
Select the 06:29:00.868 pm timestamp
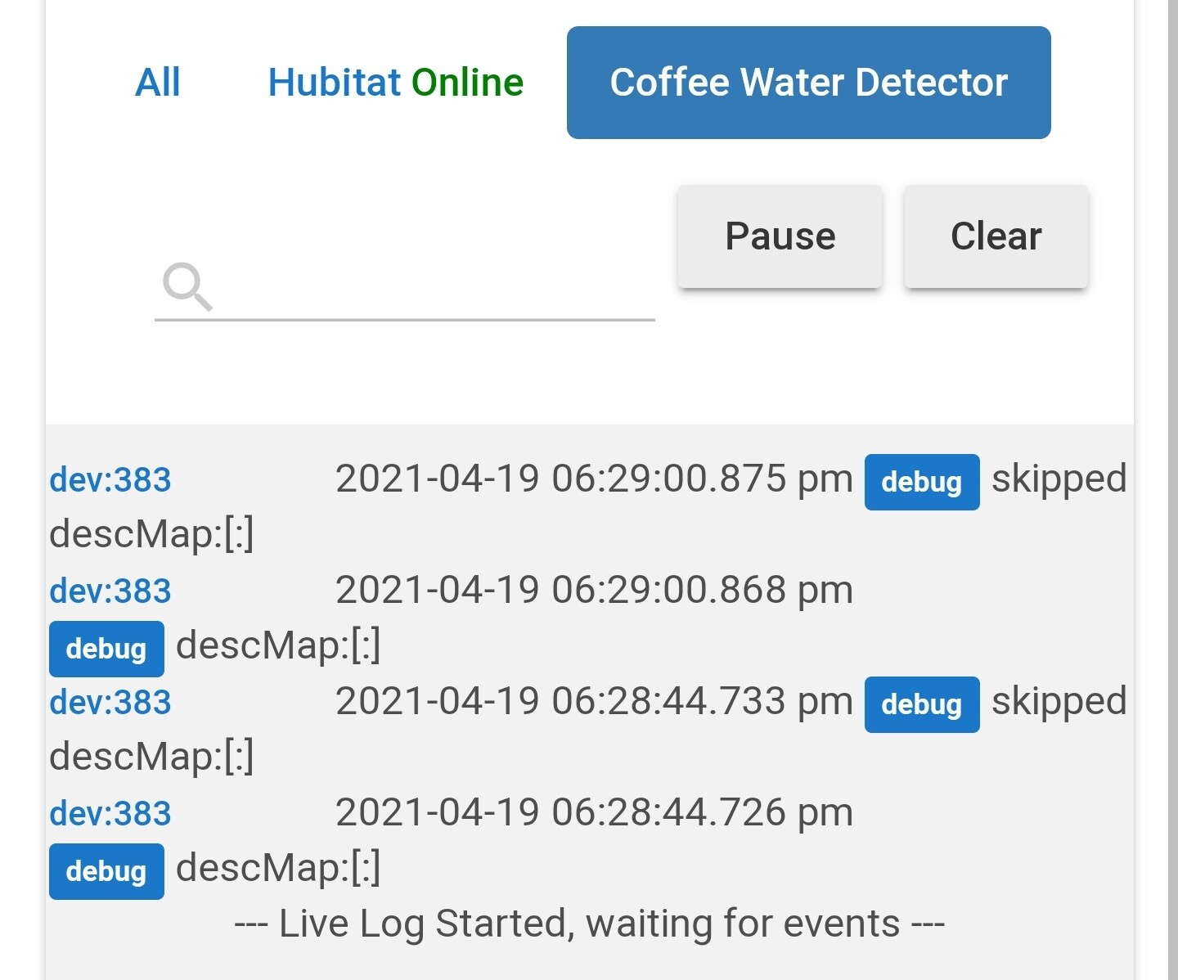594,590
